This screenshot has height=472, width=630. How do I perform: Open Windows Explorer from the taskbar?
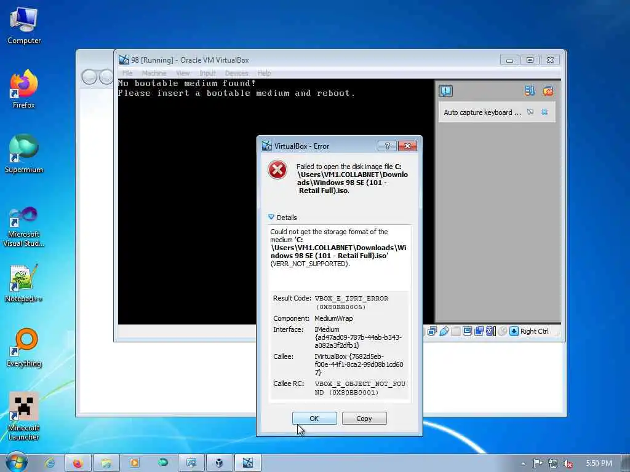tap(106, 463)
